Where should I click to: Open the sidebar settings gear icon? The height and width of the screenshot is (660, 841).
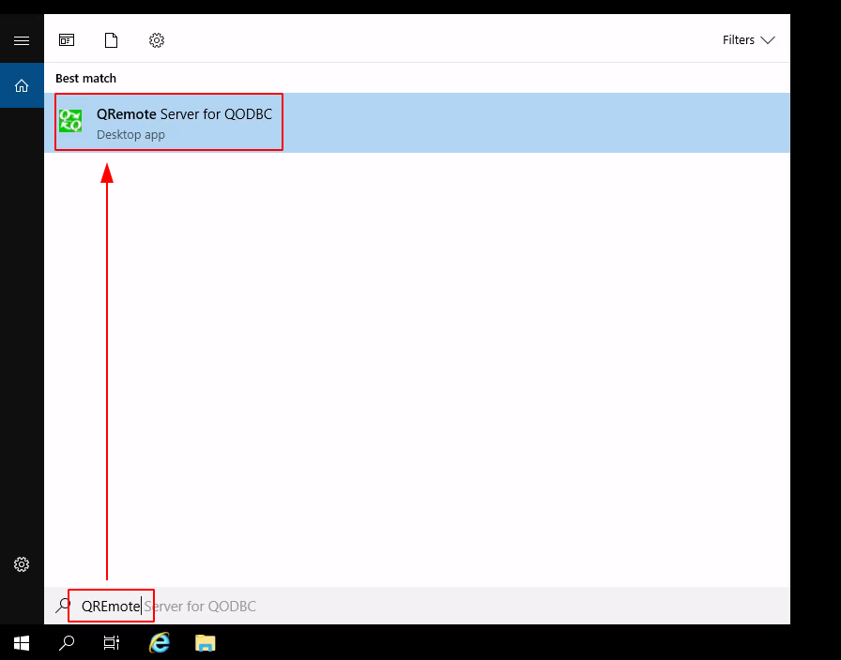tap(22, 564)
